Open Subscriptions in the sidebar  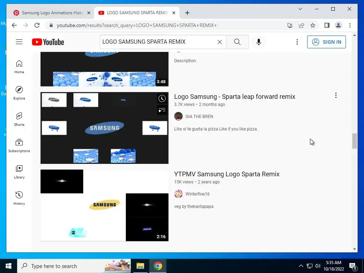pyautogui.click(x=19, y=145)
